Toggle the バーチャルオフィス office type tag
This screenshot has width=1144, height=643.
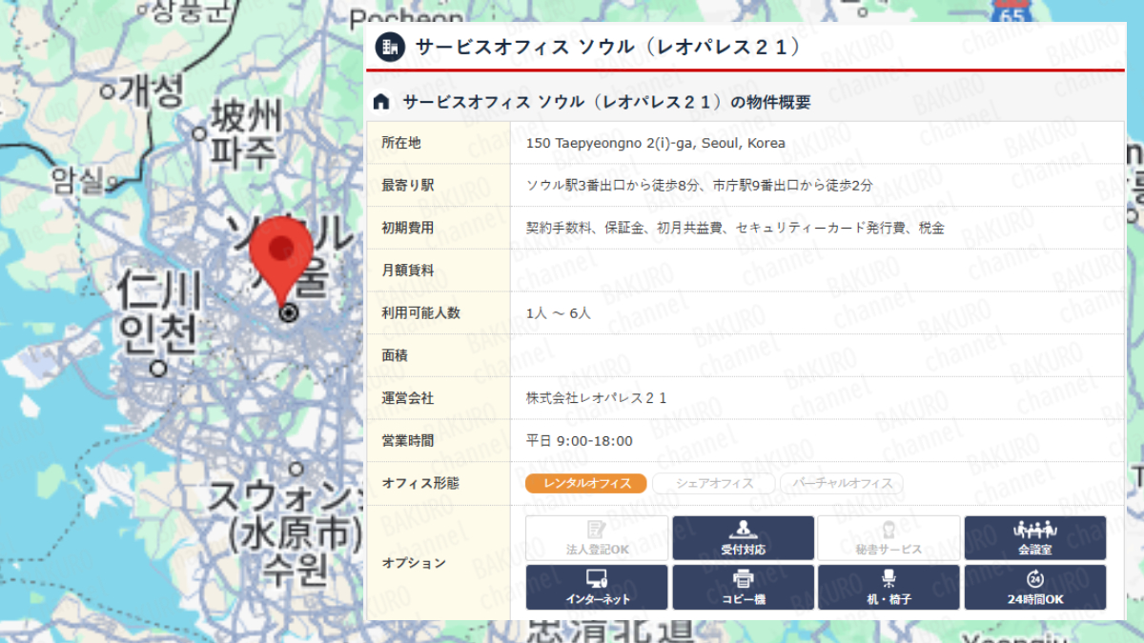(x=842, y=483)
